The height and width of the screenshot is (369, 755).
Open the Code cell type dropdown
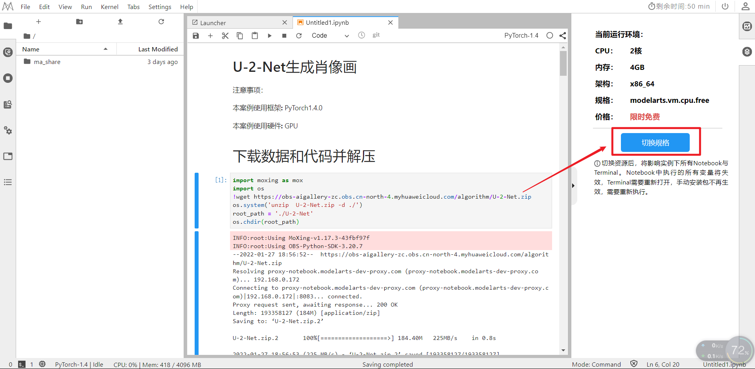tap(330, 36)
